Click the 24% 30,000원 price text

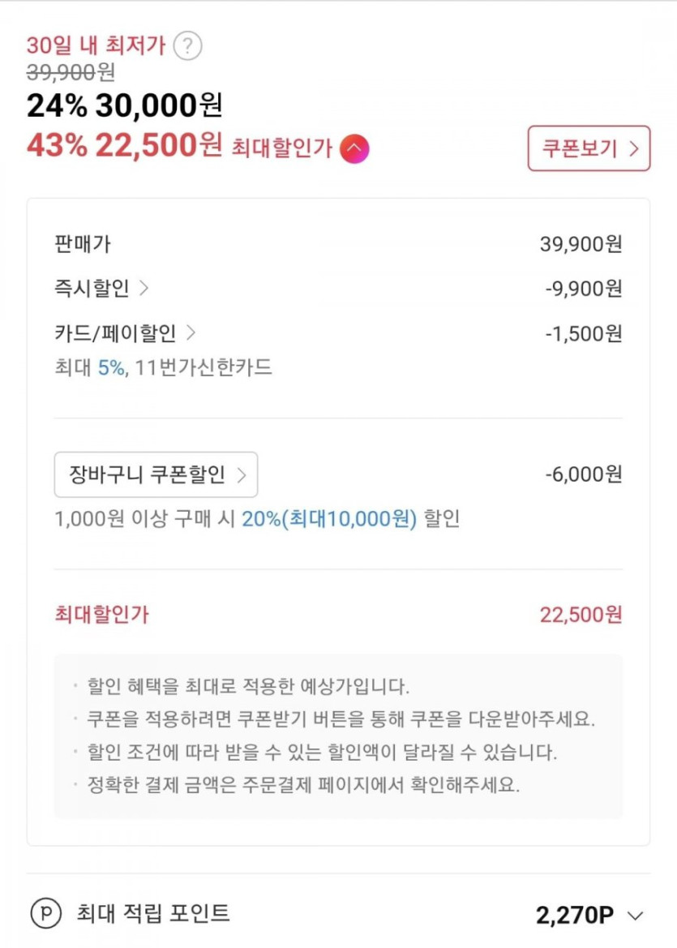point(124,105)
